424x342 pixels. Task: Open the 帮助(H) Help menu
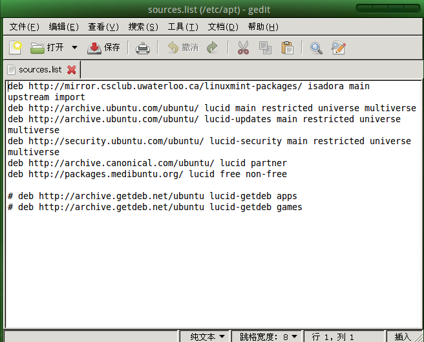pos(263,27)
